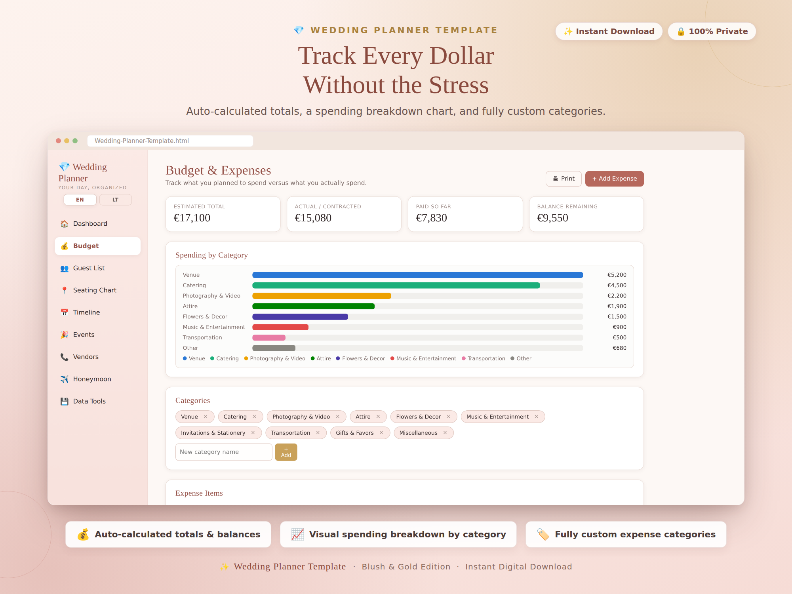Remove the Invitations & Stationery category chip
Image resolution: width=792 pixels, height=594 pixels.
[x=253, y=433]
